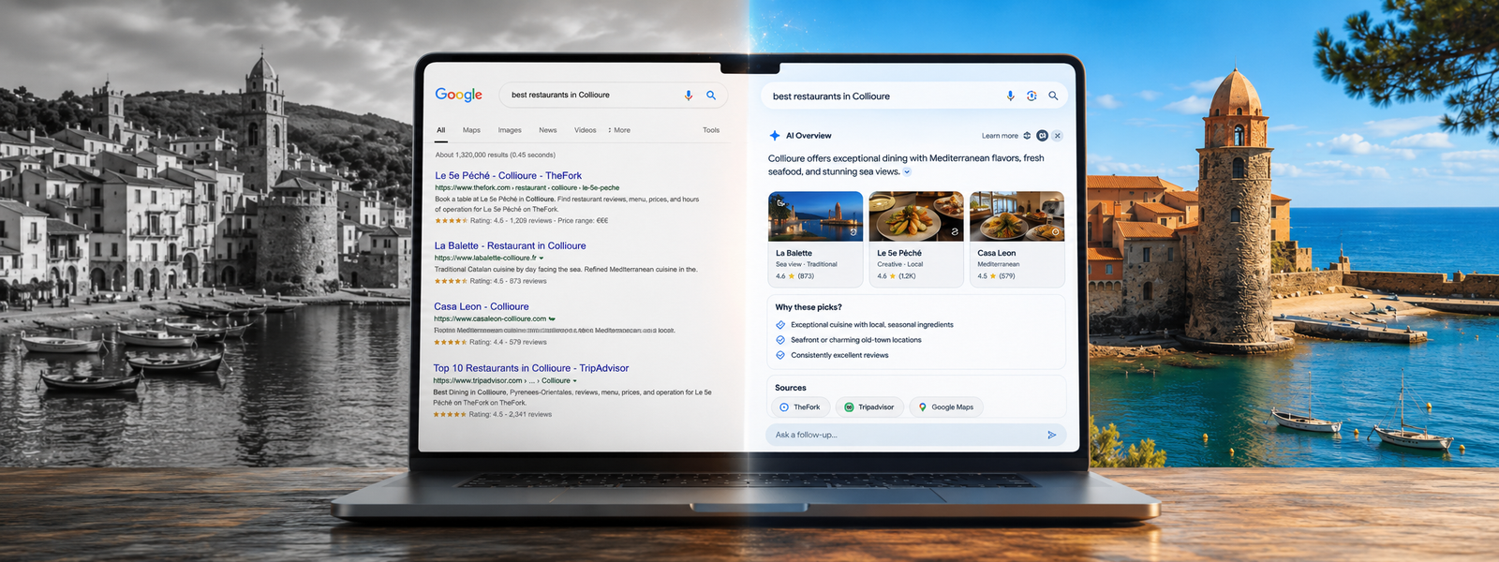The image size is (1499, 562).
Task: Click the 'Why these picks?' heading
Action: coord(809,307)
